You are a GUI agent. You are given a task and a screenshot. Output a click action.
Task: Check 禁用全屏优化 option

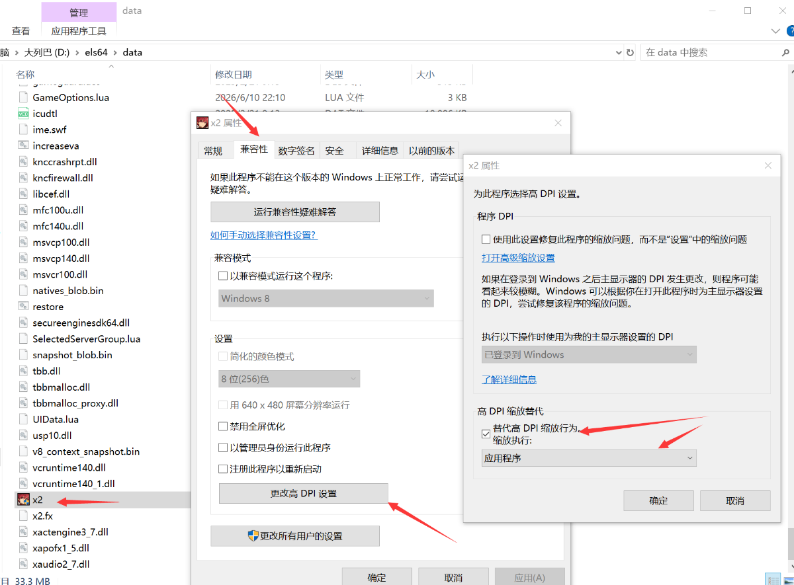[x=223, y=426]
